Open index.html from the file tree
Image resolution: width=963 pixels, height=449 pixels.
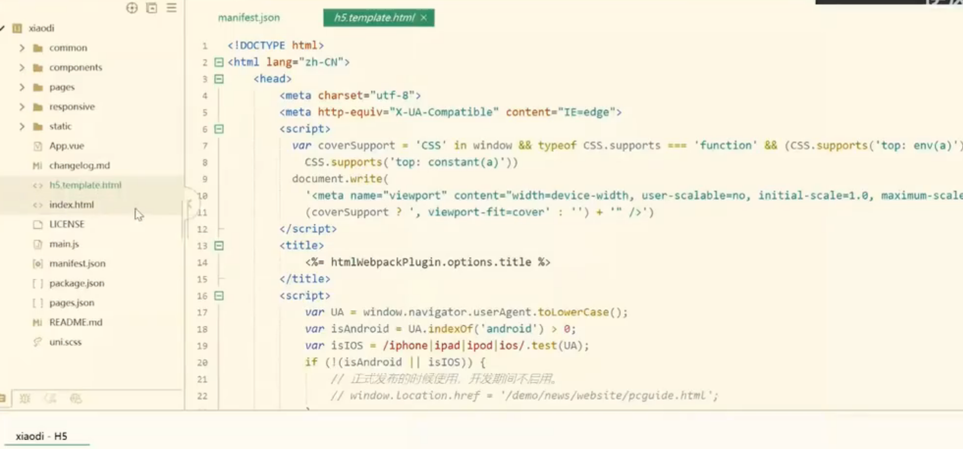click(x=71, y=205)
